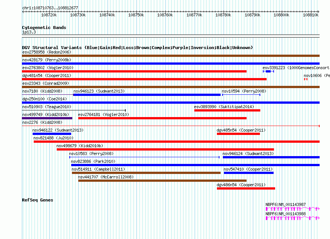Image resolution: width=330 pixels, height=239 pixels.
Task: Open nsv441707 (McCarroll2008) label
Action: click(106, 177)
